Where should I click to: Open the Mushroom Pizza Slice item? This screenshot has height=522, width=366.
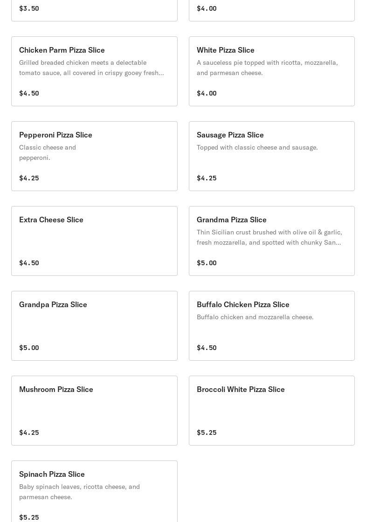tap(94, 411)
